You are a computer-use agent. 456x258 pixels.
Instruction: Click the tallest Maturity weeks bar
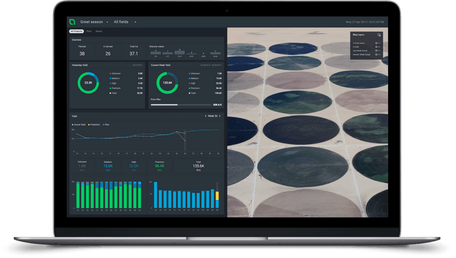[x=181, y=53]
